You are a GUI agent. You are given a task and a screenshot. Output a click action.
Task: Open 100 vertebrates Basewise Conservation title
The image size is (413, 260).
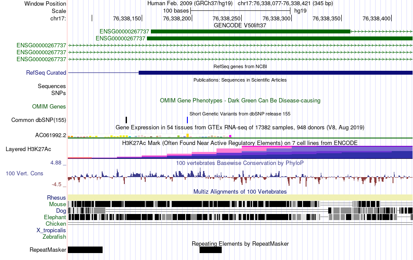(x=240, y=163)
